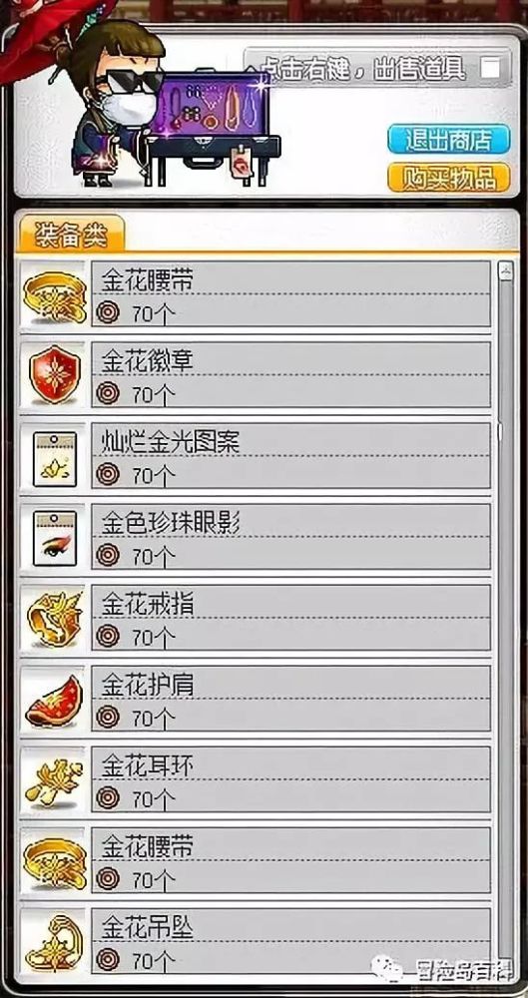This screenshot has height=998, width=528.
Task: Select the 金色珍珠眼影 eye icon
Action: tap(54, 539)
